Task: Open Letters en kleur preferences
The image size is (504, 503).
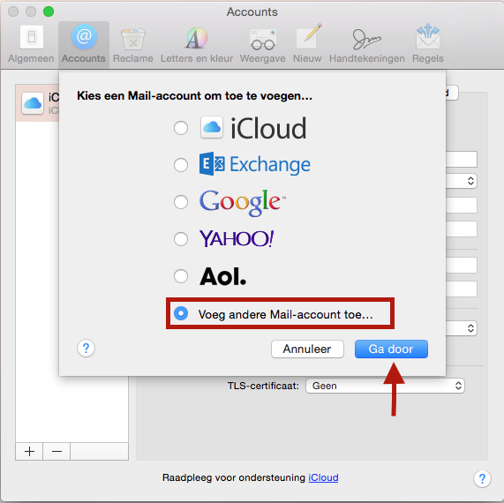Action: (197, 44)
